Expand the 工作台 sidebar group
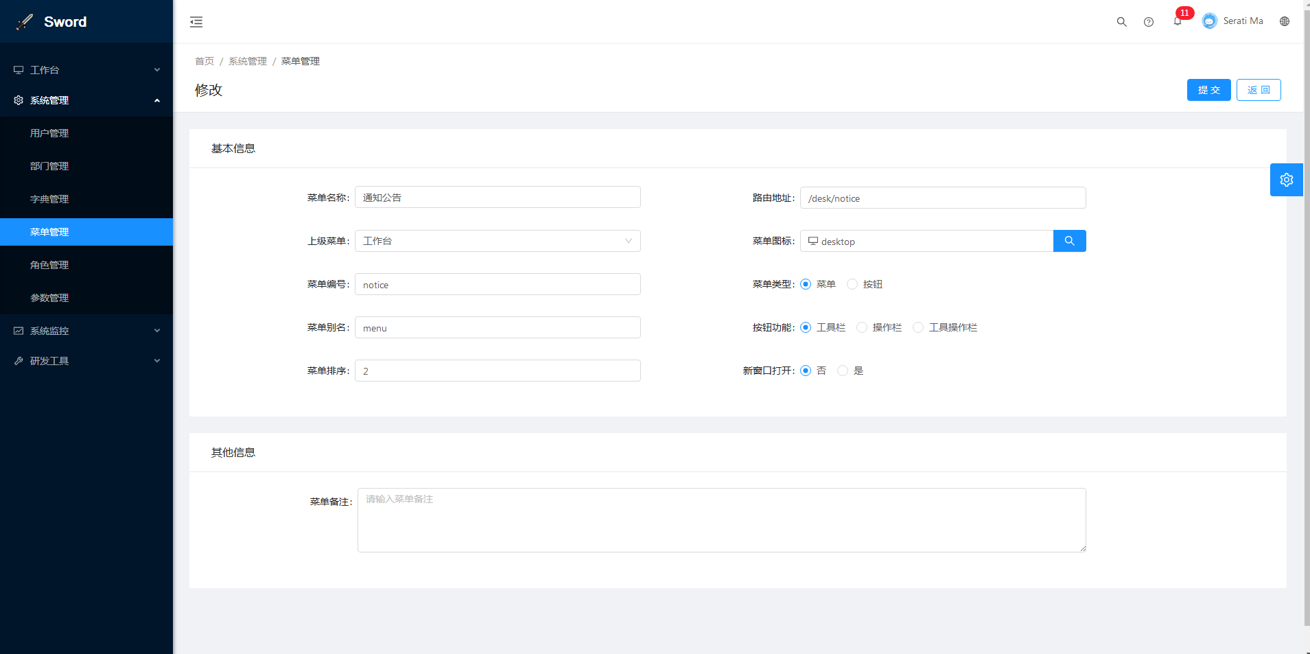 pos(86,70)
